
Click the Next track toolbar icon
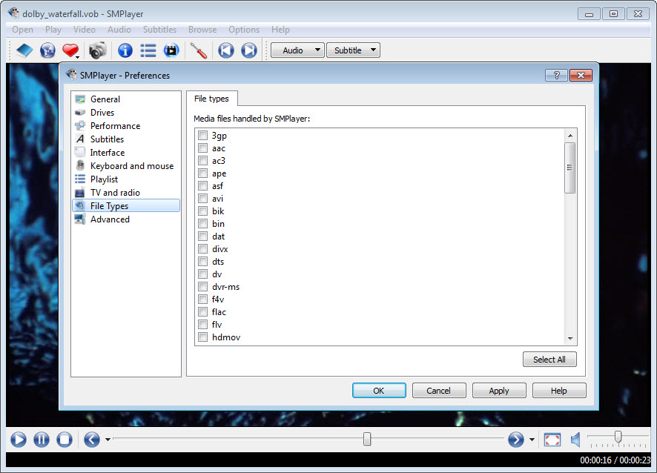pos(249,50)
